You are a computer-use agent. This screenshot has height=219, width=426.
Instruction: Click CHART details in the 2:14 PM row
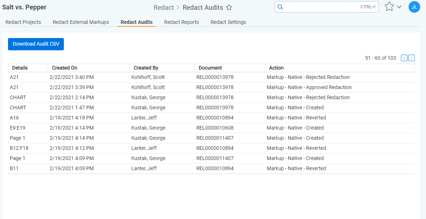(x=18, y=97)
